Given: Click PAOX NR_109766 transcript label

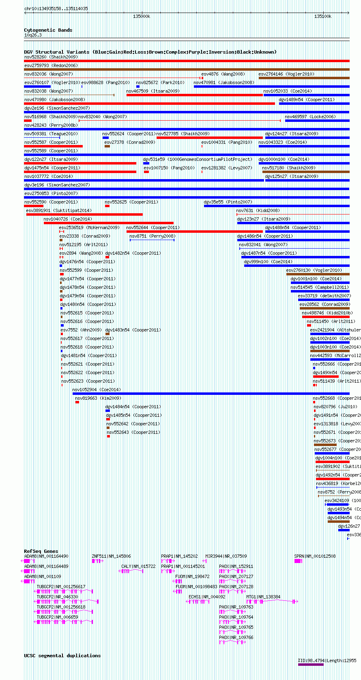Looking at the screenshot, I should [236, 637].
